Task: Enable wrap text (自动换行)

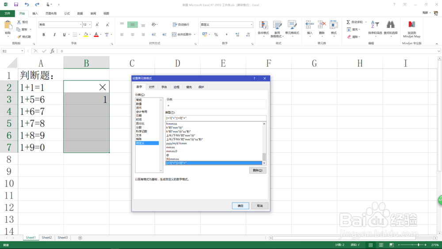Action: (181, 24)
